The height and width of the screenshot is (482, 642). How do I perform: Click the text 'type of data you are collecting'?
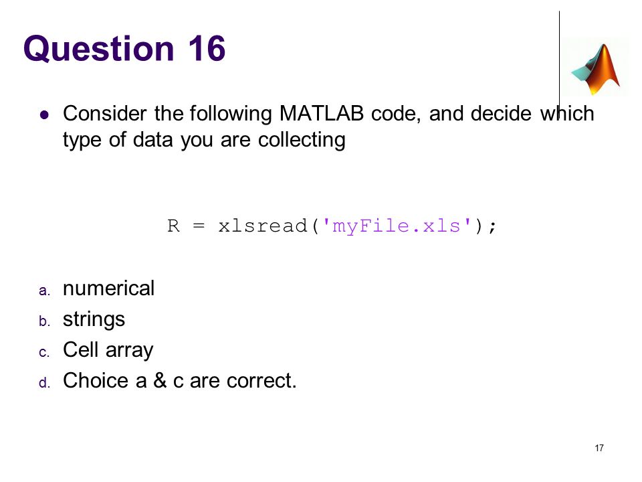(204, 140)
